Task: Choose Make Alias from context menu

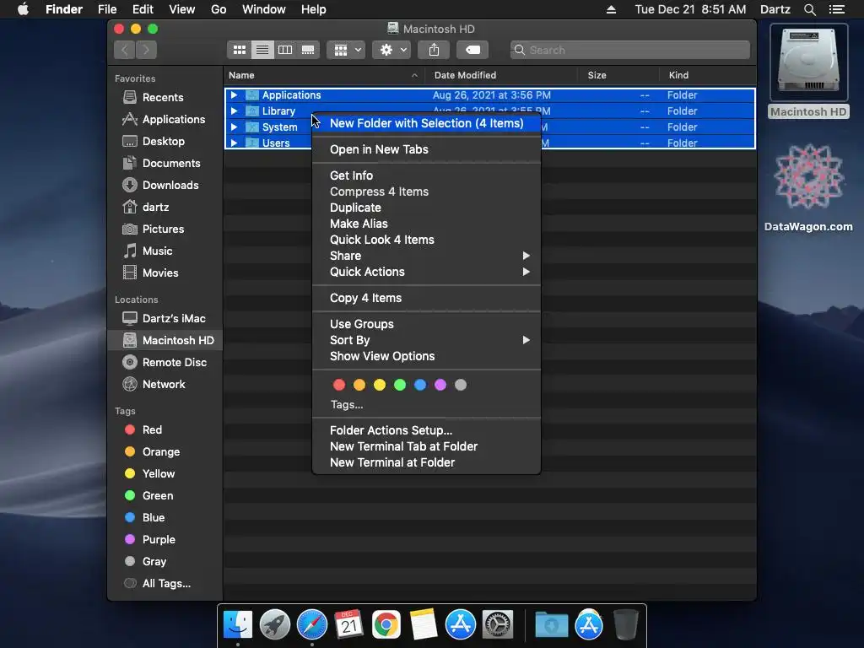Action: click(x=426, y=224)
